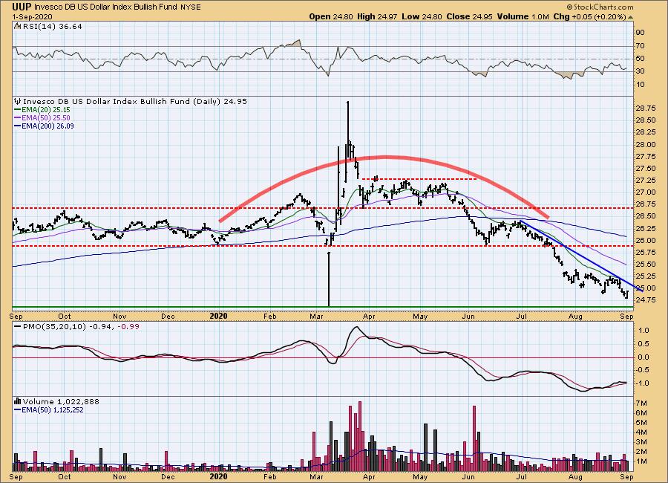Click the 'Chg +0.05 (+0.20%)' value
The height and width of the screenshot is (483, 668).
(589, 16)
